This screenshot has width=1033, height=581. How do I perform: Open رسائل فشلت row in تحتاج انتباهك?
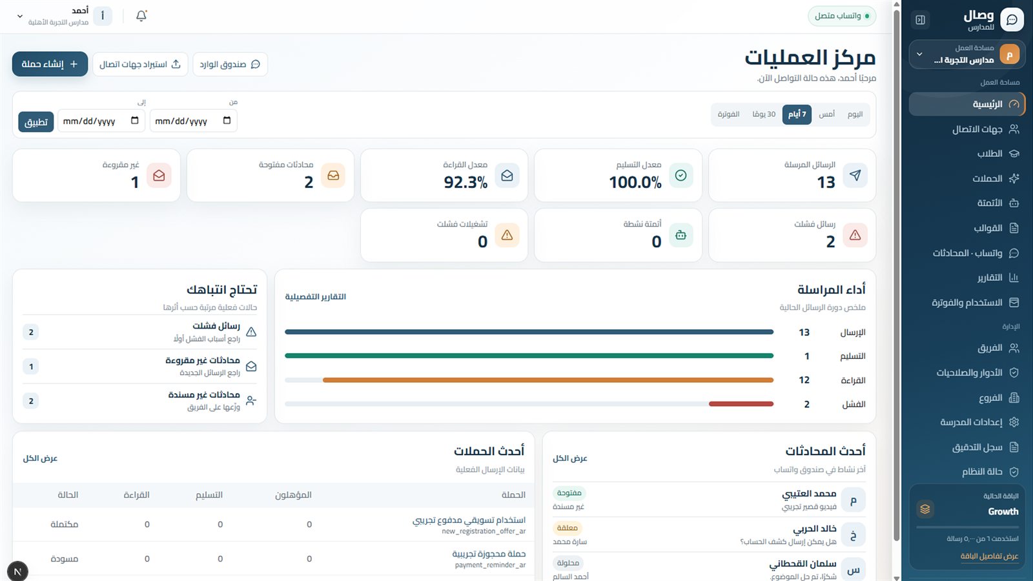(x=139, y=332)
